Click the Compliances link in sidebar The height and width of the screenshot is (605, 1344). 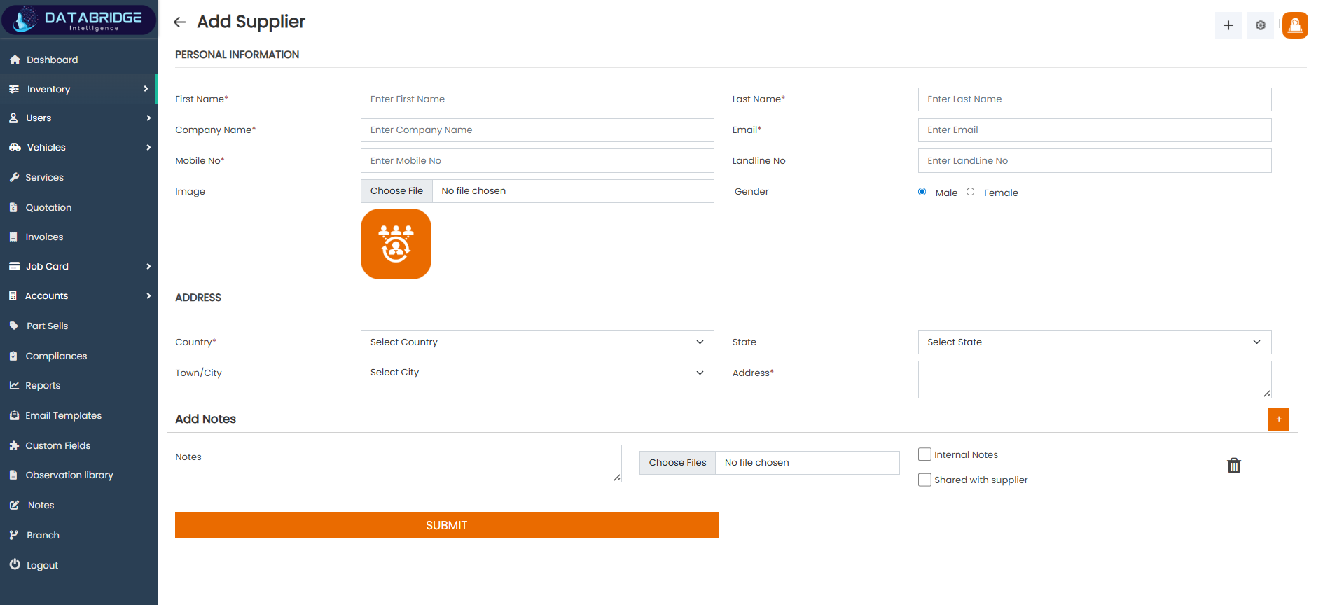[x=56, y=356]
